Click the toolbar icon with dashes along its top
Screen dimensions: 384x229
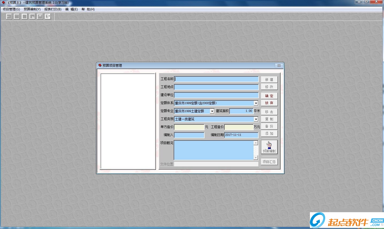click(x=17, y=17)
